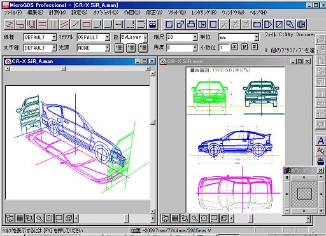Open the 単位 units dropdown
326x236 pixels.
(257, 38)
